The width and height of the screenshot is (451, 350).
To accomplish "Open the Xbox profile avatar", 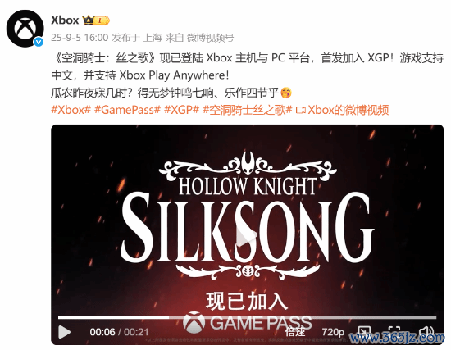I will click(x=25, y=29).
